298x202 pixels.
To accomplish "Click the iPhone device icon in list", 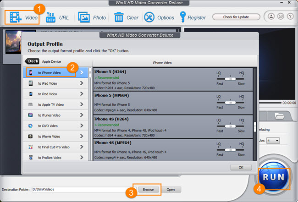I will 31,72.
